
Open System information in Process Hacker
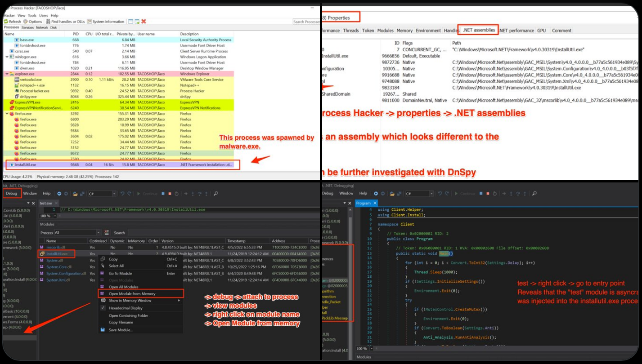(106, 22)
